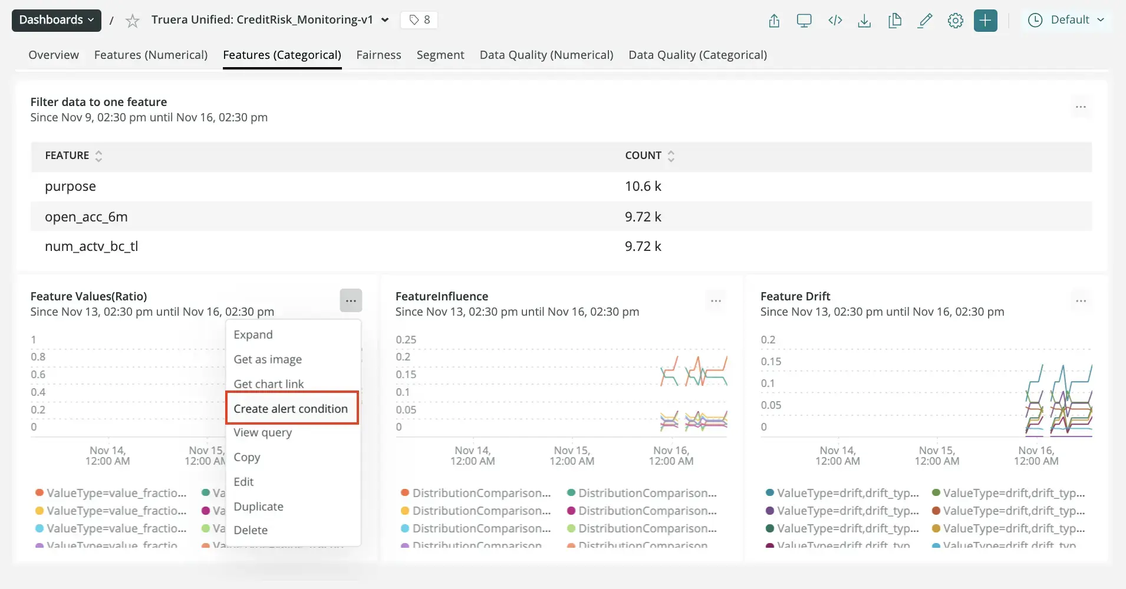Toggle light-blue ValueType legend in Feature Values
Viewport: 1126px width, 589px height.
[111, 528]
